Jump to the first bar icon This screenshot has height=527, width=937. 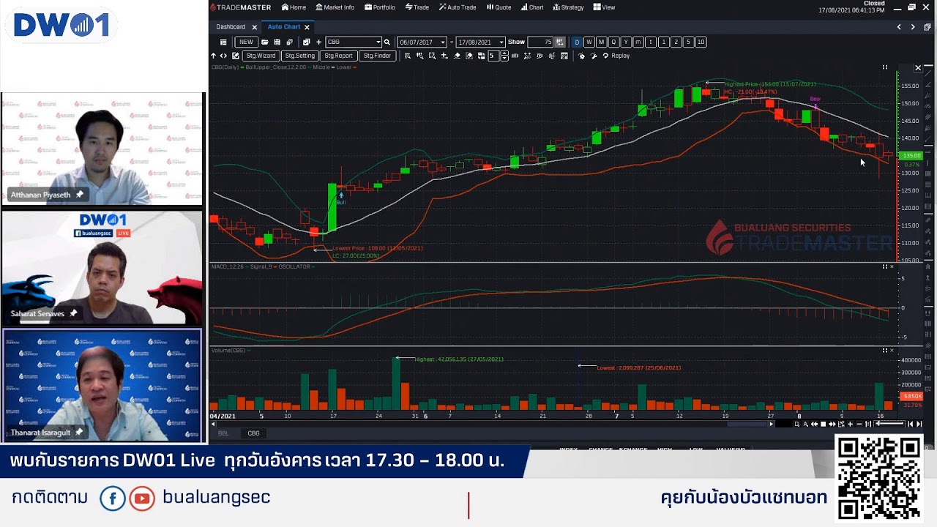pos(911,424)
